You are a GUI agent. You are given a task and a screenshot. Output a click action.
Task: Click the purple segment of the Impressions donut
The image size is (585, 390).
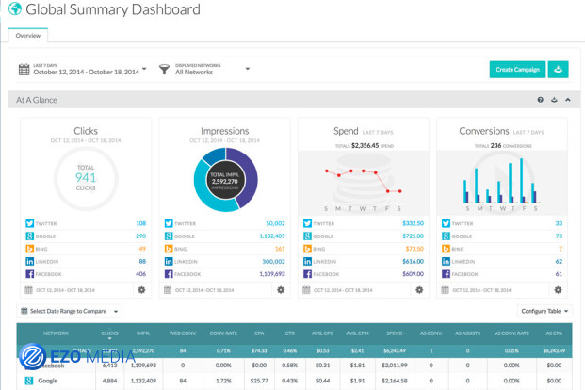click(250, 175)
